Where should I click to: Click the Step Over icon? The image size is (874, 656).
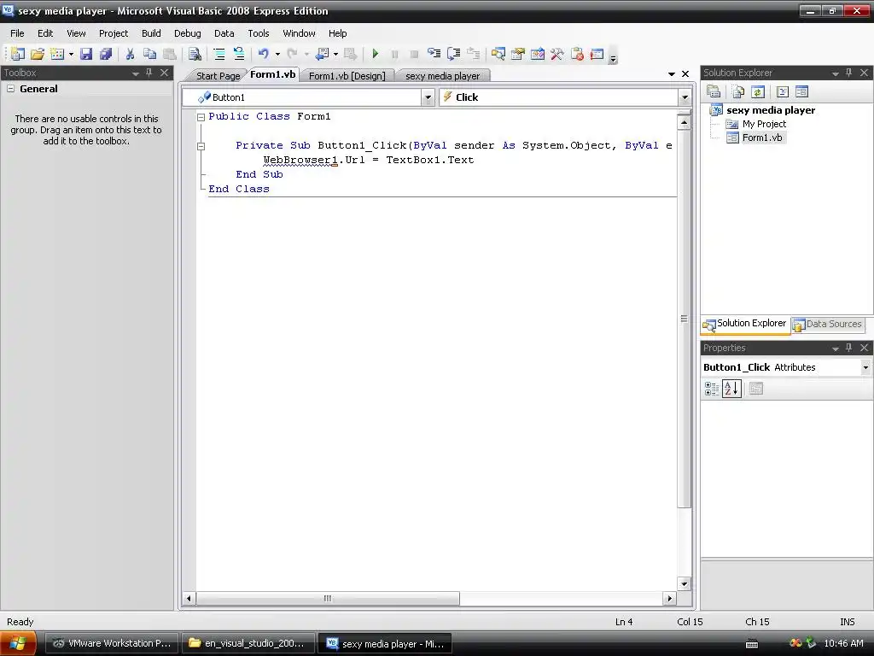pos(454,54)
